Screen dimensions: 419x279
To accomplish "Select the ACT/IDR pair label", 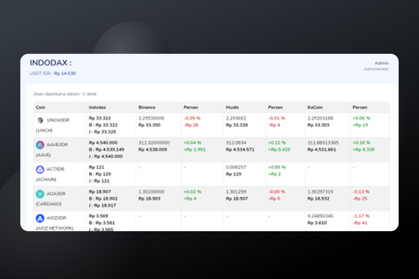I will click(55, 169).
